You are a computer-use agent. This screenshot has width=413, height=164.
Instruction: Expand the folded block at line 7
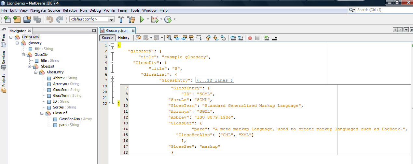click(112, 80)
